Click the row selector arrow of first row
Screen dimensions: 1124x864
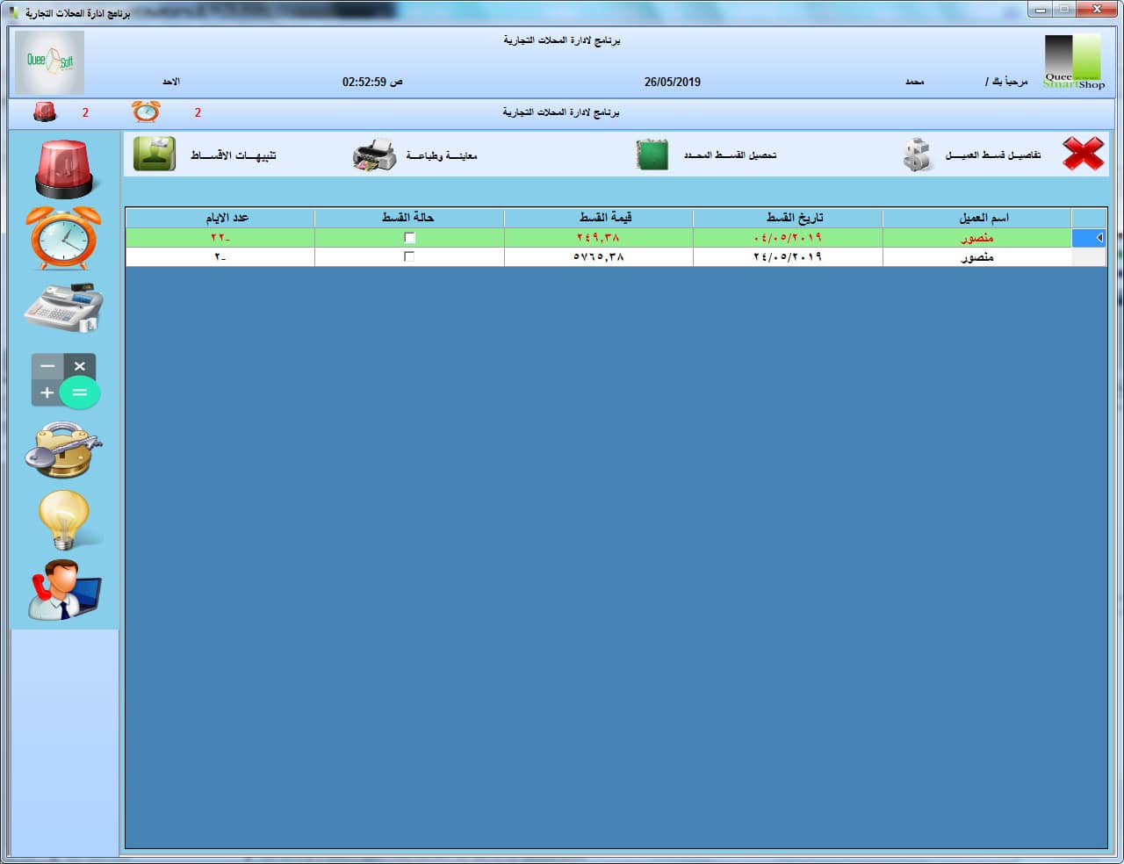[x=1089, y=238]
